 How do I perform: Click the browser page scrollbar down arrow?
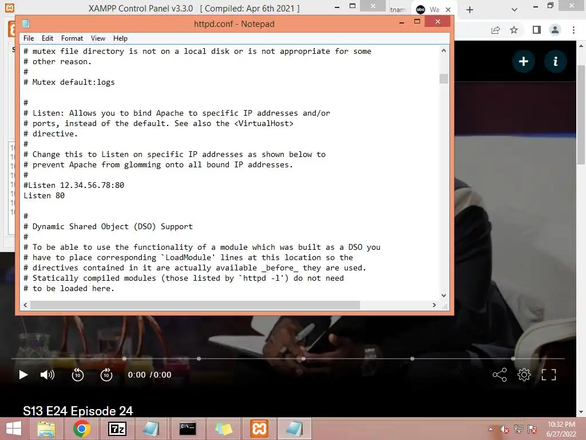(581, 412)
